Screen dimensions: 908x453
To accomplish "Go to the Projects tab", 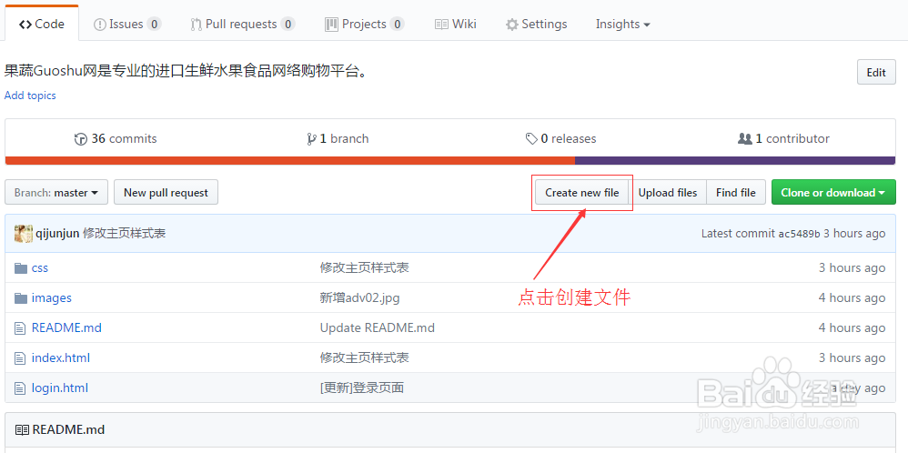I will (x=364, y=24).
